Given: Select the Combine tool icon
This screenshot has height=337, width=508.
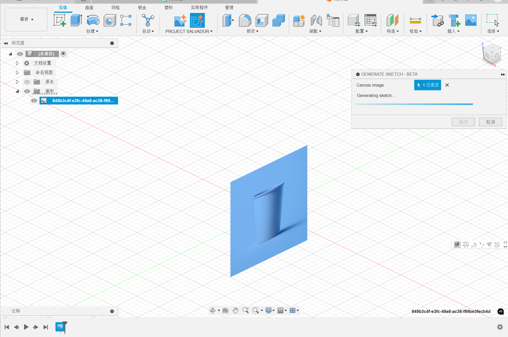Looking at the screenshot, I should click(x=279, y=20).
